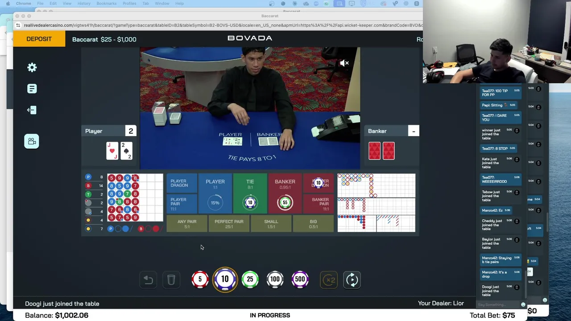Open the Tab menu

pos(145,4)
